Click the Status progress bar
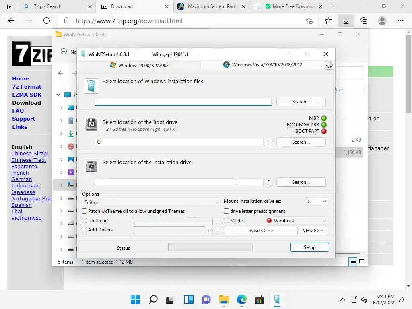The width and height of the screenshot is (412, 309). pos(210,247)
